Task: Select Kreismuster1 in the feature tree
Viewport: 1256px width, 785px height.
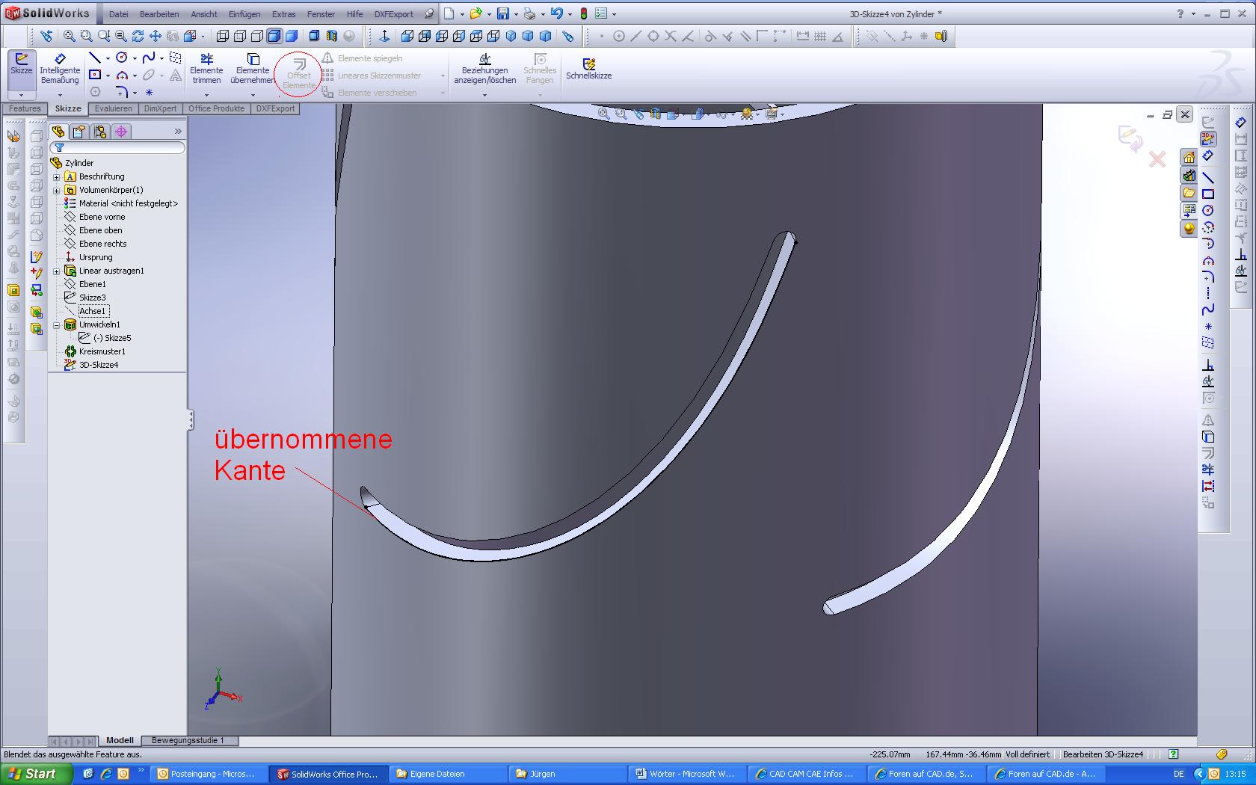Action: coord(102,351)
